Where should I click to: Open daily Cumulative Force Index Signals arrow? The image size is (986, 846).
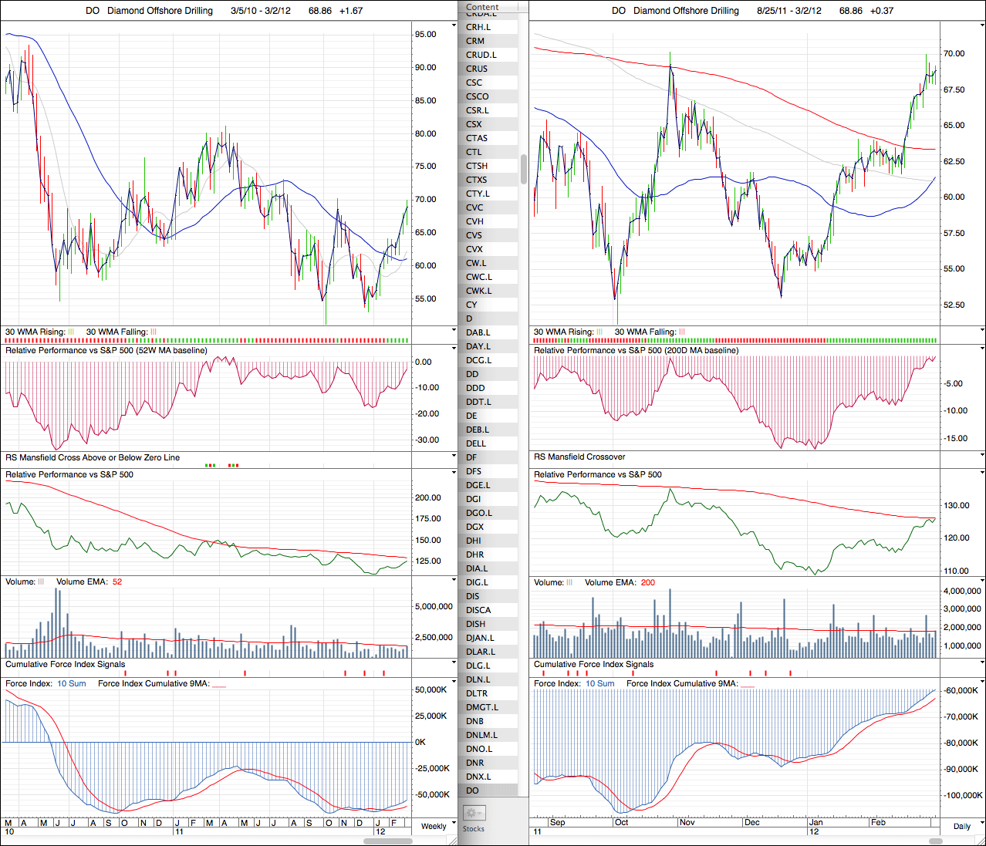981,663
